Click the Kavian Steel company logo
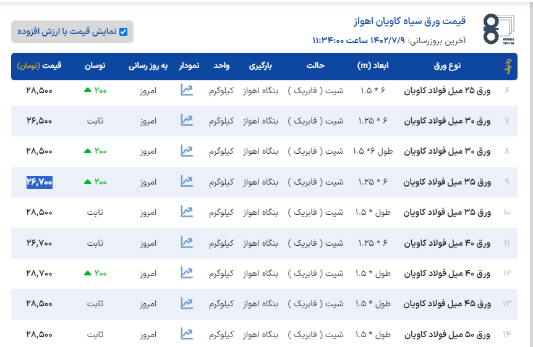This screenshot has height=347, width=533. click(x=500, y=30)
